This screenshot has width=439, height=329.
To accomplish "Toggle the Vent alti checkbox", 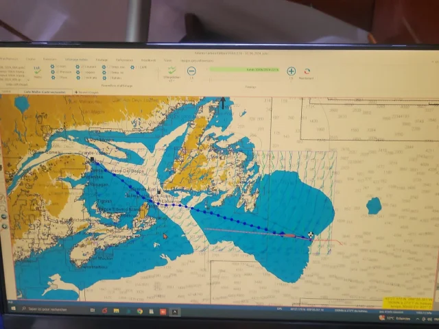I will coord(83,77).
